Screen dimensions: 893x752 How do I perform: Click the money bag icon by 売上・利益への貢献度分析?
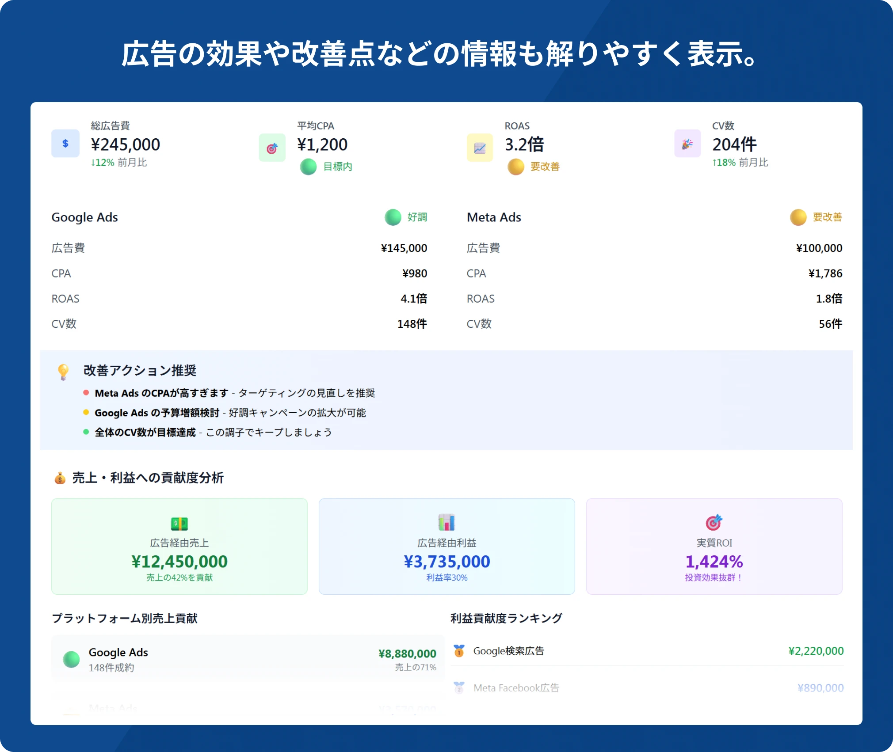pyautogui.click(x=60, y=478)
